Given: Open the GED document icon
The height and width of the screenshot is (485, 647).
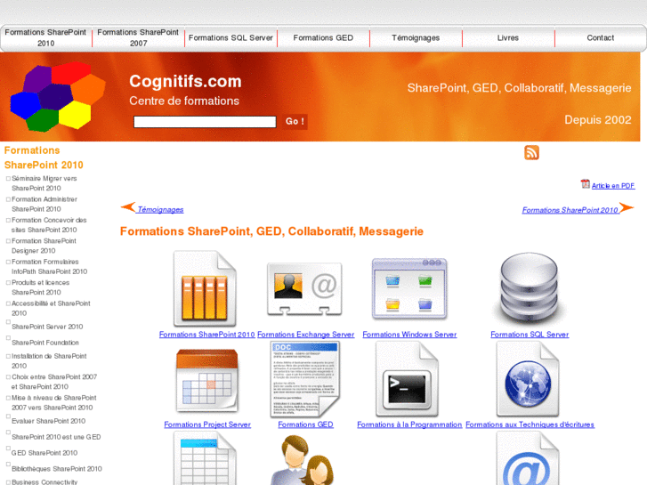Looking at the screenshot, I should [x=305, y=379].
